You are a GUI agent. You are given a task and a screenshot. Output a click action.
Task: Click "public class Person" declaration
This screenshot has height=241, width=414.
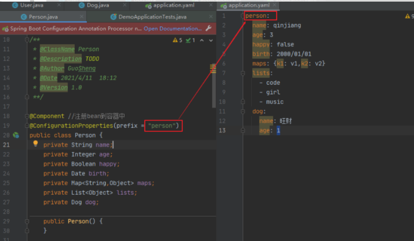(63, 135)
